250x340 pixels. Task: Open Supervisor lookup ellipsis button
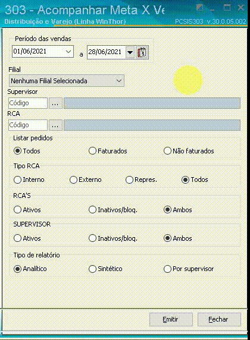(55, 103)
